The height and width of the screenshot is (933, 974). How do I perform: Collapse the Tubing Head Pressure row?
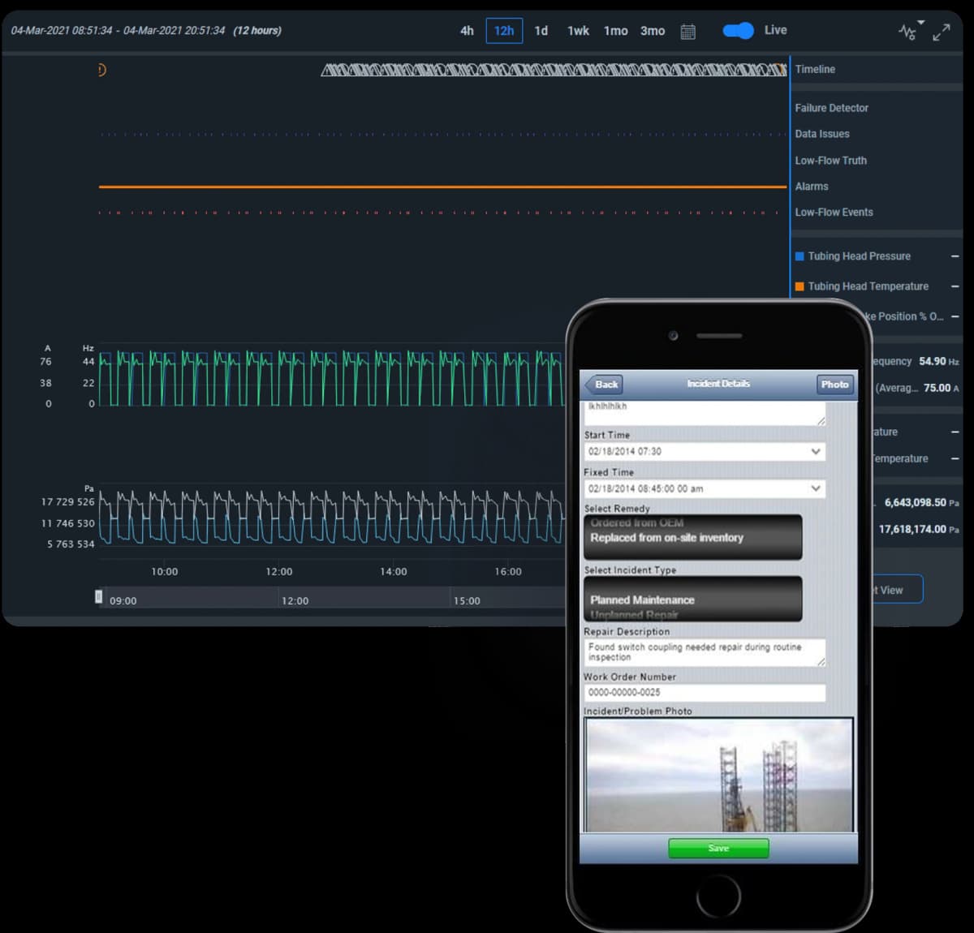point(955,256)
